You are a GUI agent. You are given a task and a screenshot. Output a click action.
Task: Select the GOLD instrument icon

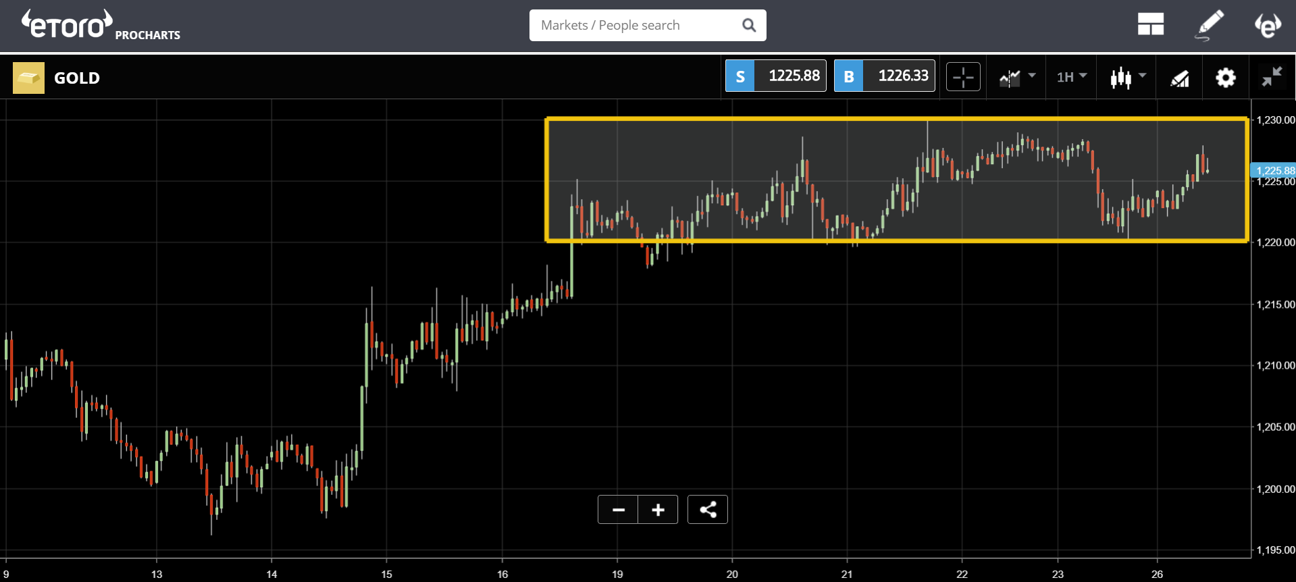coord(28,78)
